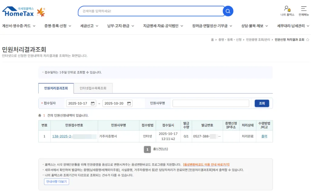Click the blue search magnifier icon
The image size is (311, 194).
tap(228, 12)
